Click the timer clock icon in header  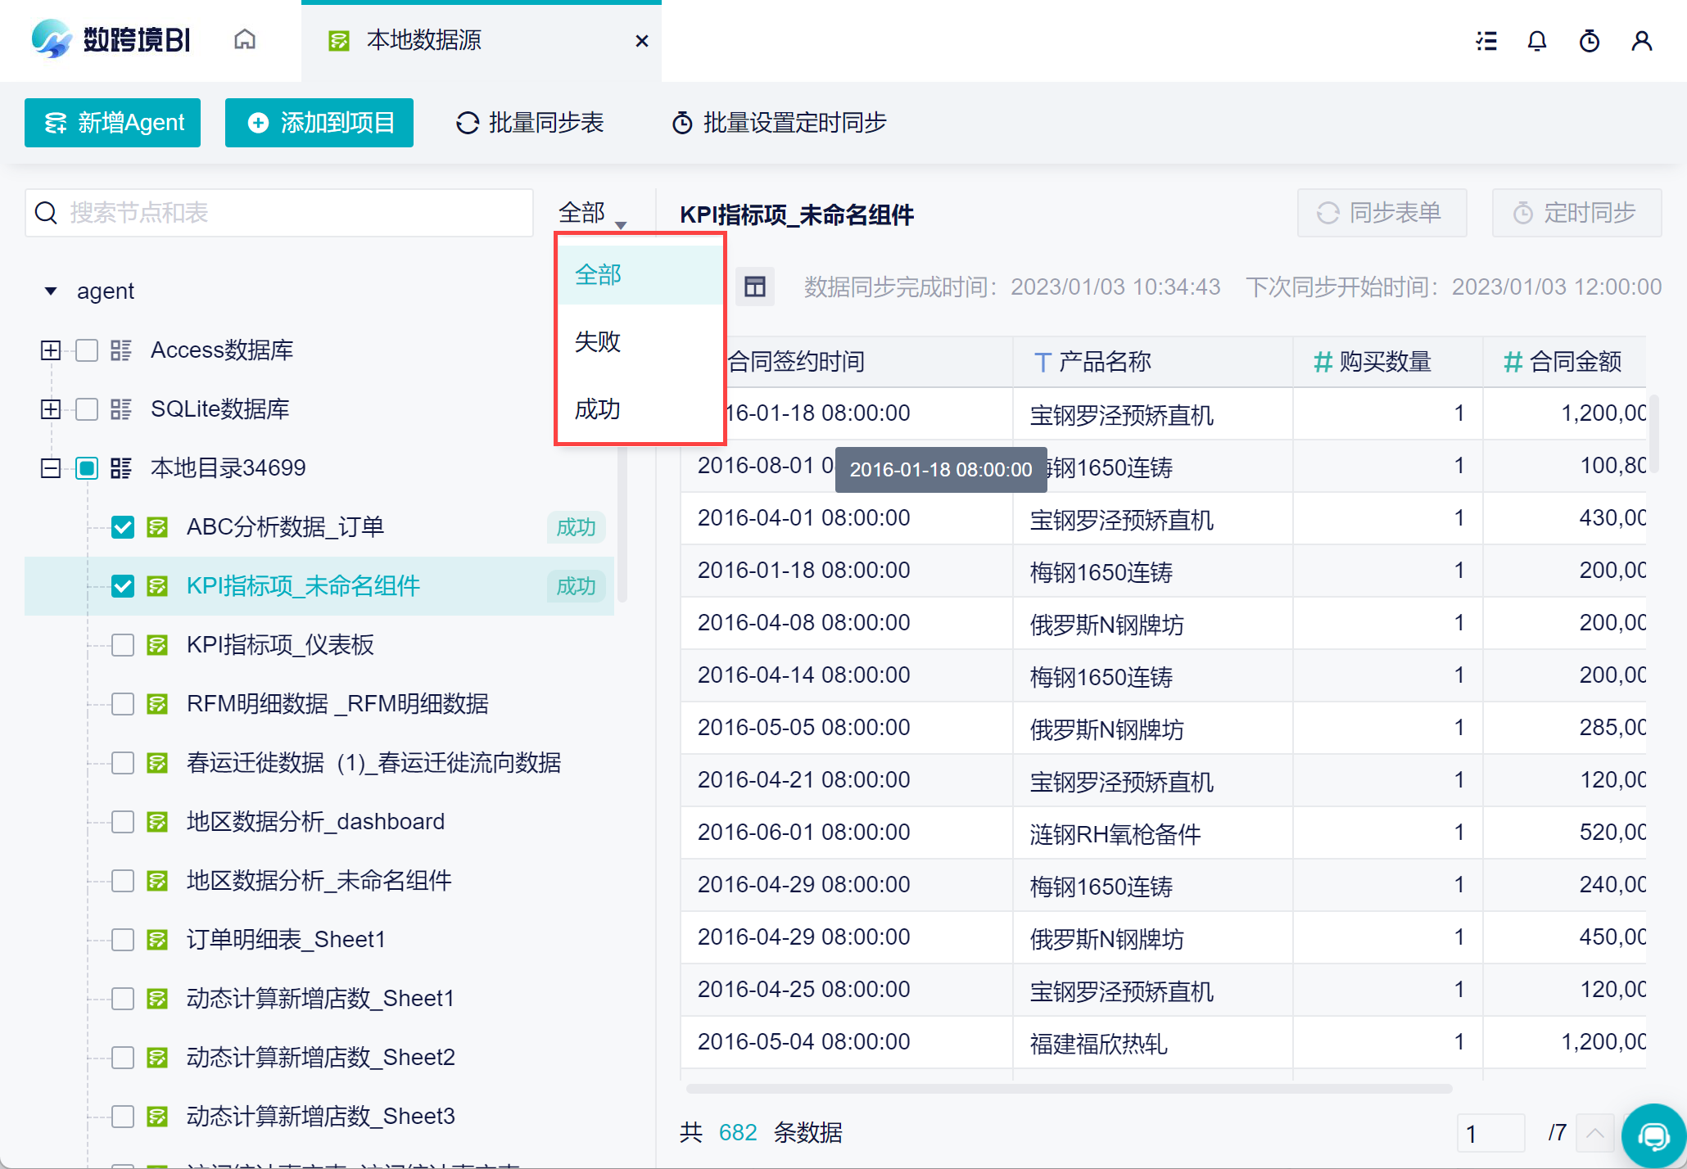click(1590, 41)
